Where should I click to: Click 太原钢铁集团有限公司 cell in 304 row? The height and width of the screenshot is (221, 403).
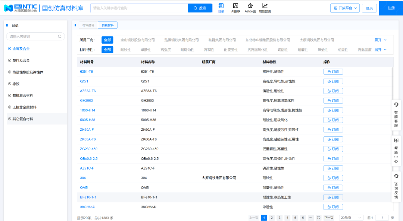pyautogui.click(x=219, y=178)
